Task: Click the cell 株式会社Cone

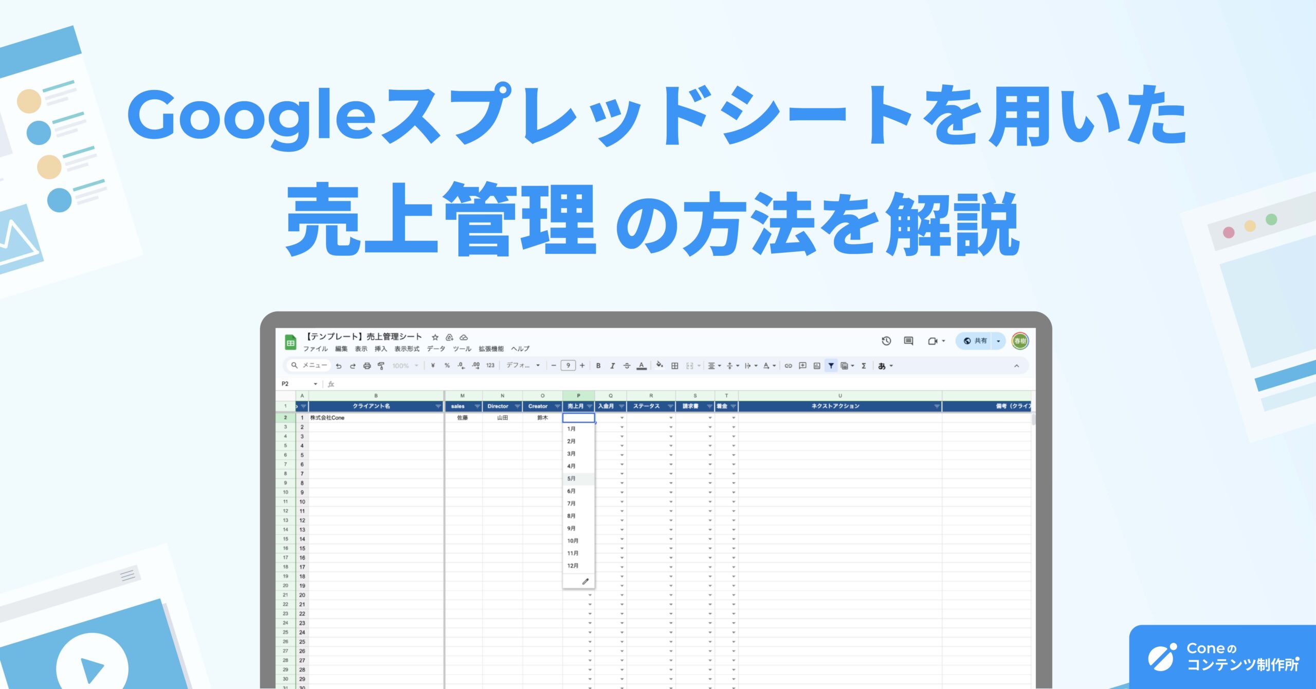Action: [x=376, y=418]
